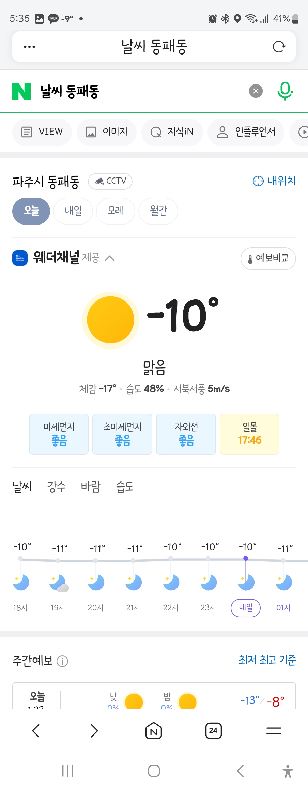Viewport: 308px width, 789px height.
Task: Open the 24 tabs switcher icon
Action: point(214,731)
